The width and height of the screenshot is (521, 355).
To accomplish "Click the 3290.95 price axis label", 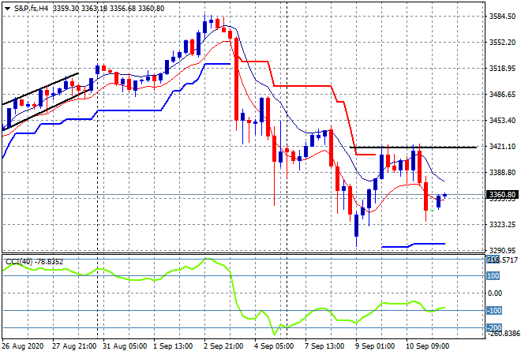I will 502,251.
